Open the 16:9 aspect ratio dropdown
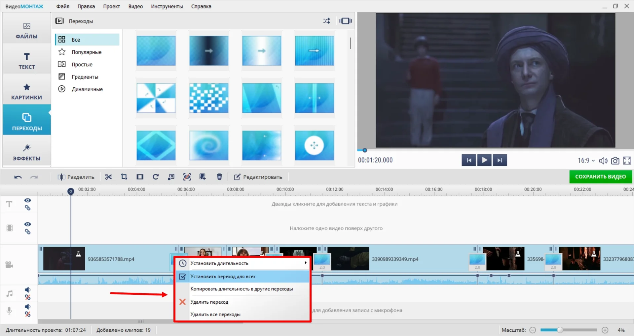Image resolution: width=634 pixels, height=336 pixels. [x=586, y=161]
